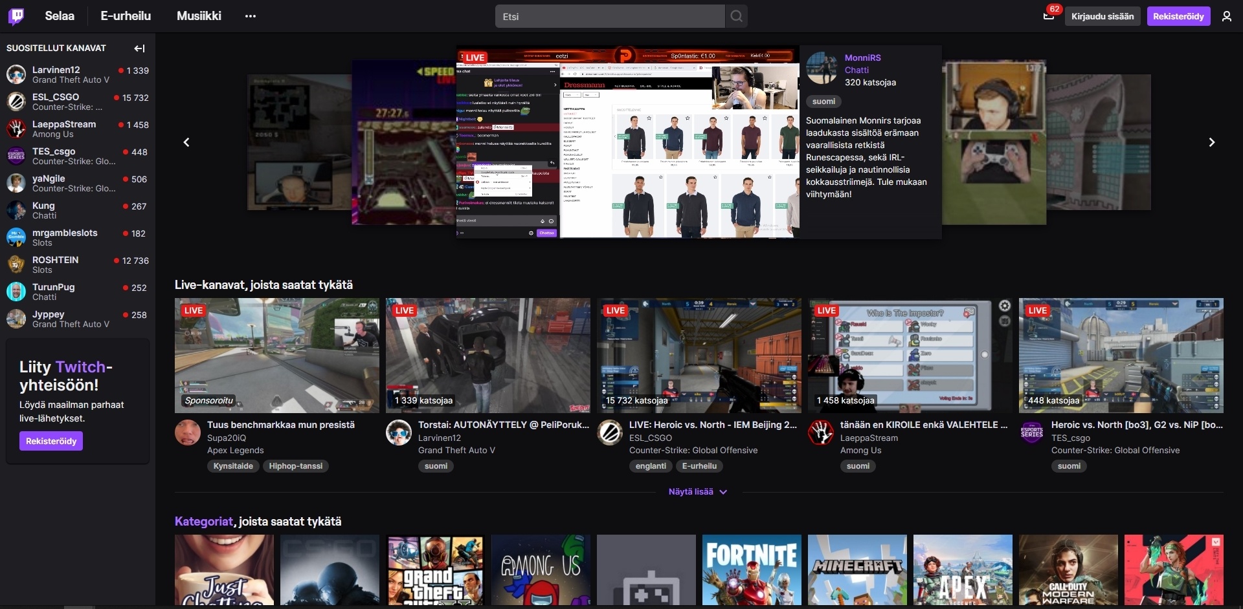Open ESL_CSGO avatar in sidebar
The width and height of the screenshot is (1243, 609).
point(16,101)
